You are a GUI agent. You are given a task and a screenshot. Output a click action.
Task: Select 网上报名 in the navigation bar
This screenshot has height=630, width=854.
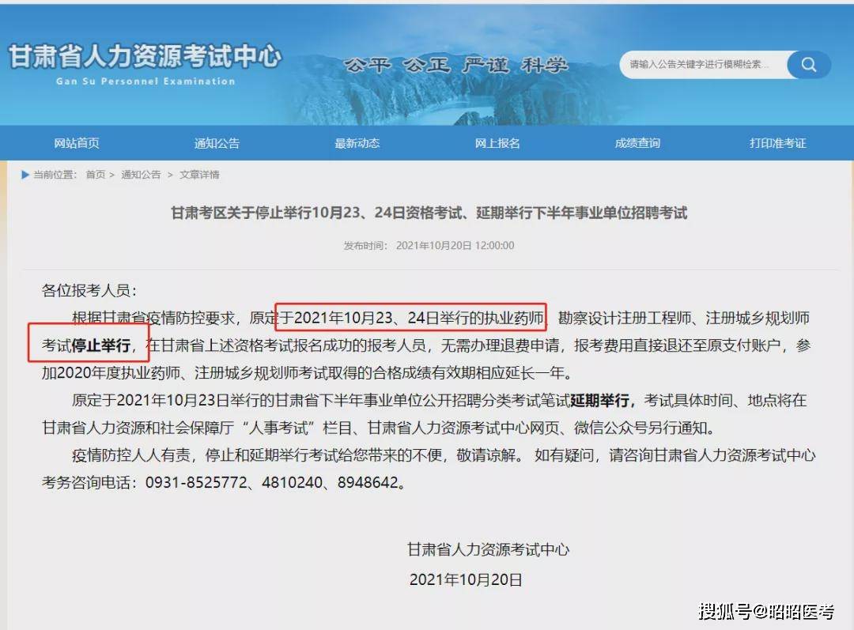click(x=497, y=143)
